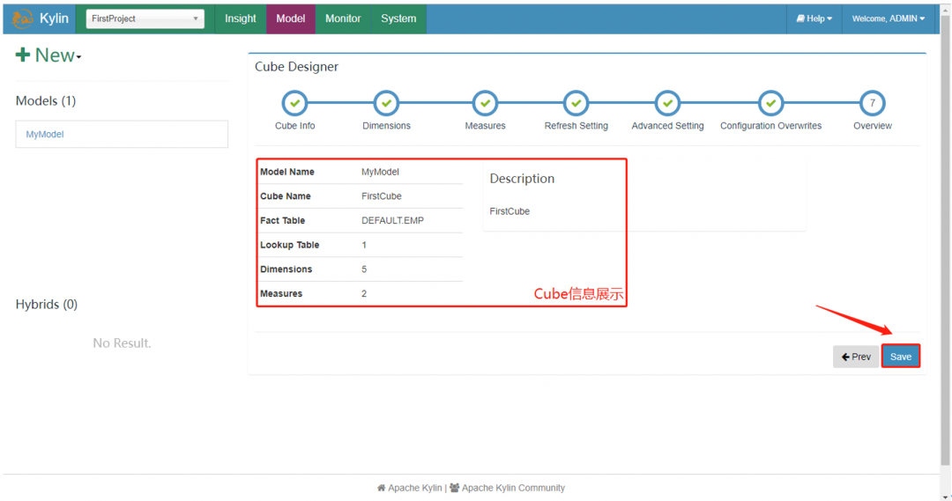The height and width of the screenshot is (501, 952).
Task: Select MyModel in the models list
Action: 122,134
